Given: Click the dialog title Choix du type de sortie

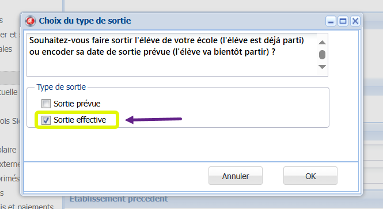Looking at the screenshot, I should click(x=85, y=21).
